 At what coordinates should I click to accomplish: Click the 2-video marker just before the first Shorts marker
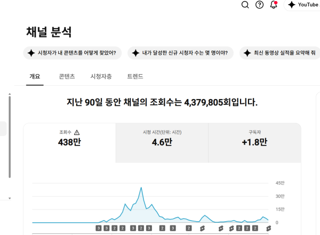coord(189,228)
